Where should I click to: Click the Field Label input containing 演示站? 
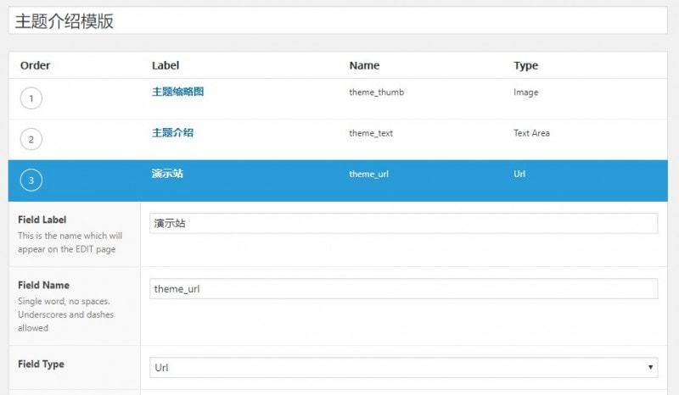tap(403, 223)
